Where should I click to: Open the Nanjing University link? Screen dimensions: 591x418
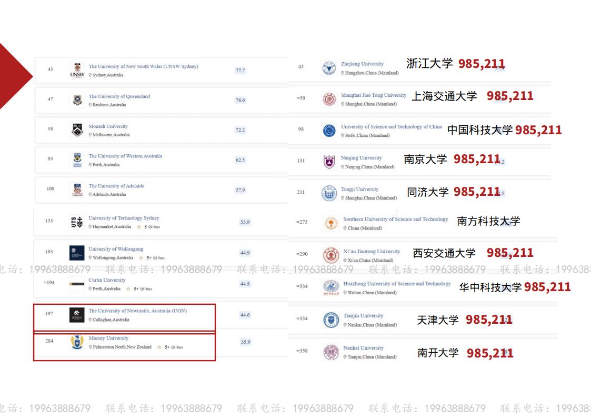(x=361, y=158)
